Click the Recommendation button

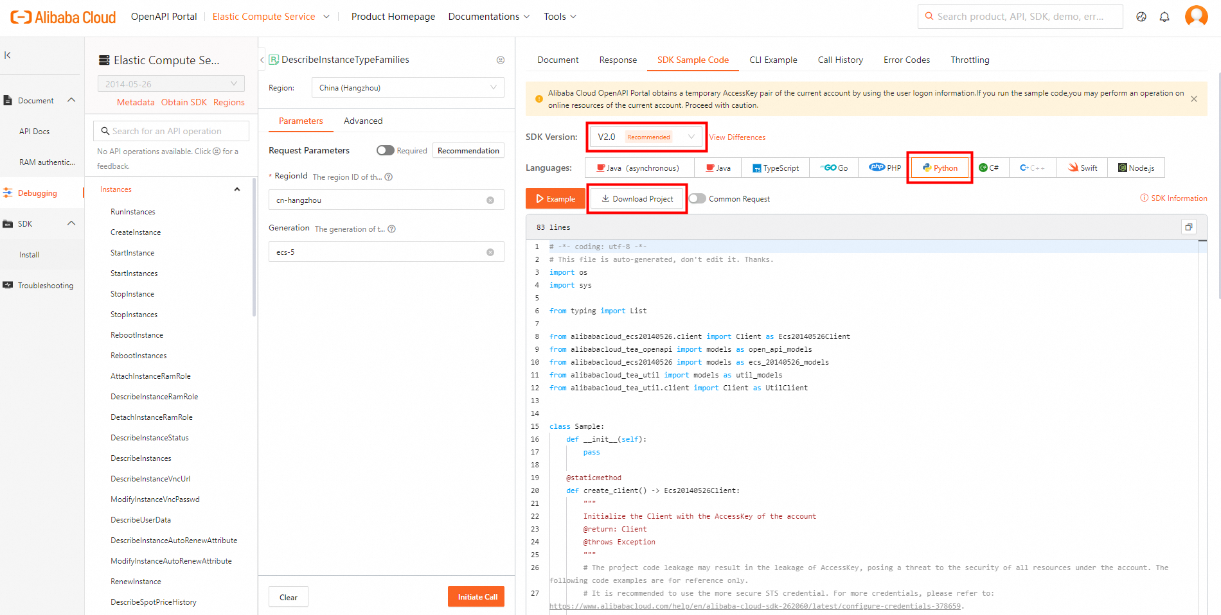click(x=468, y=150)
